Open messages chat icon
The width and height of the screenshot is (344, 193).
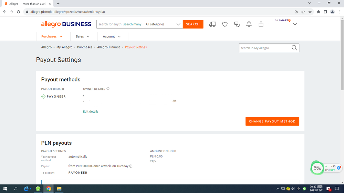237,24
